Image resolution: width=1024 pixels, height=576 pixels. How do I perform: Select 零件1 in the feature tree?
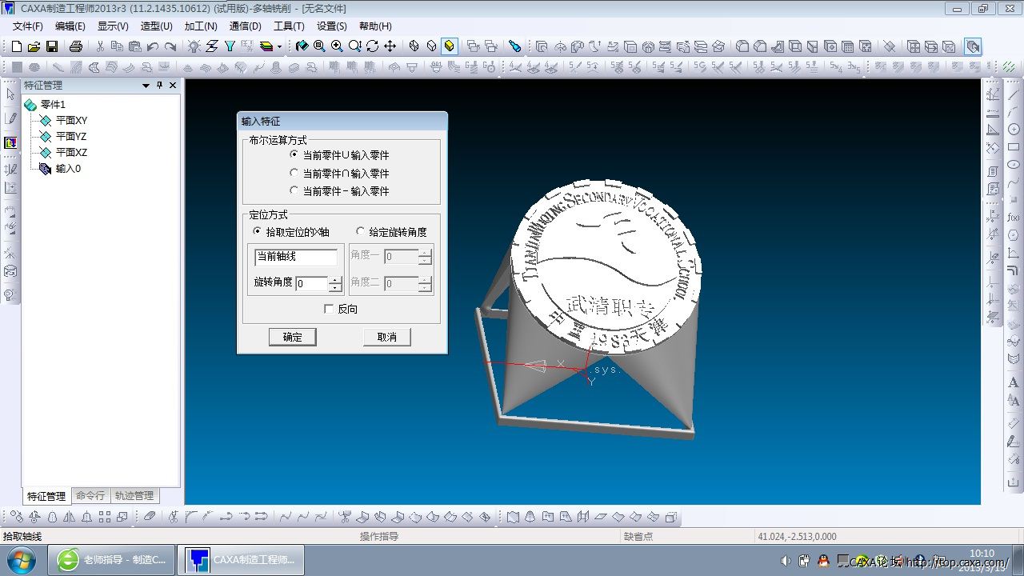53,105
